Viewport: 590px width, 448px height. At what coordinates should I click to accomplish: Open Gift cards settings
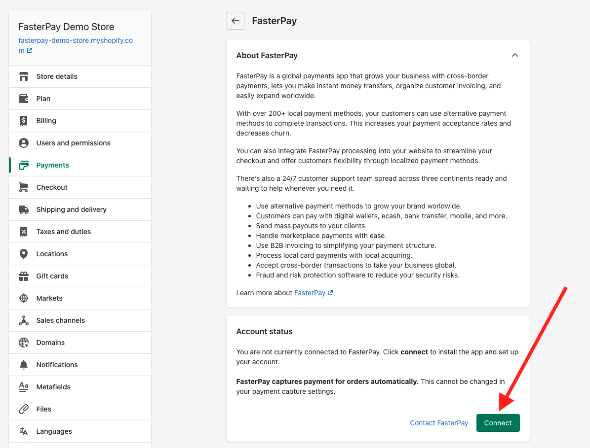pyautogui.click(x=80, y=276)
